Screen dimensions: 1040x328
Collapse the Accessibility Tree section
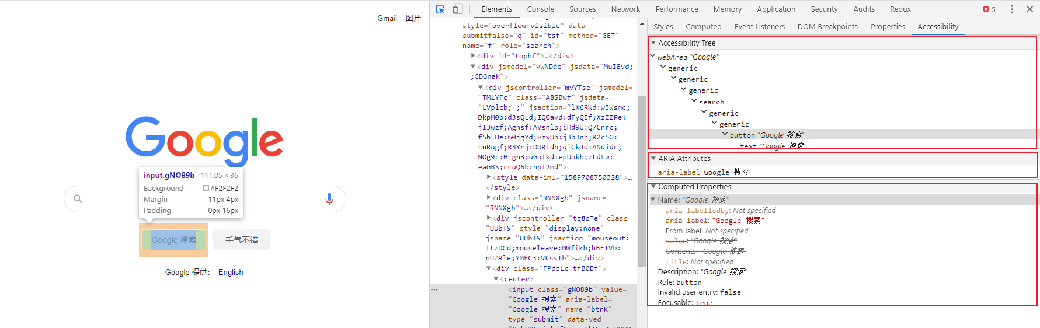[x=653, y=43]
